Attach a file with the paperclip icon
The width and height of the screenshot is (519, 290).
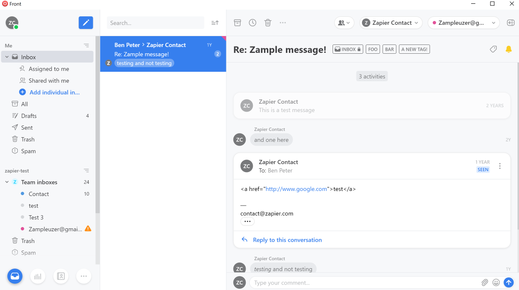point(485,282)
